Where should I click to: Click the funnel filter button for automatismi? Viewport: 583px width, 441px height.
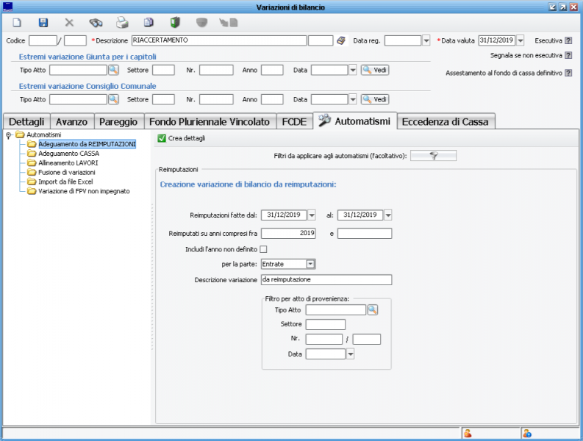coord(433,155)
